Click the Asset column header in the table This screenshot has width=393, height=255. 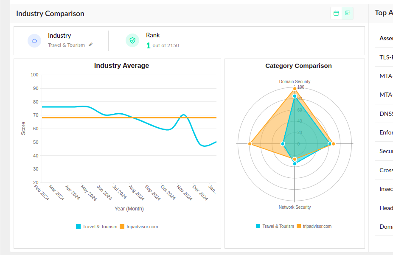click(386, 38)
